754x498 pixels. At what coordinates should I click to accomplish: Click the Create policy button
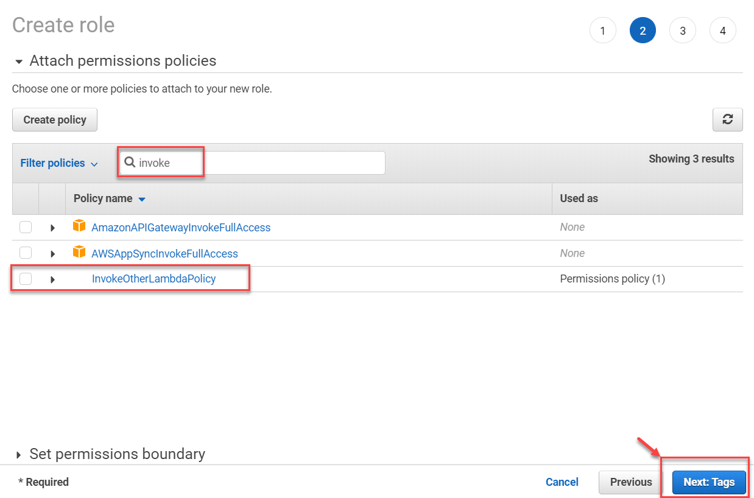coord(54,119)
